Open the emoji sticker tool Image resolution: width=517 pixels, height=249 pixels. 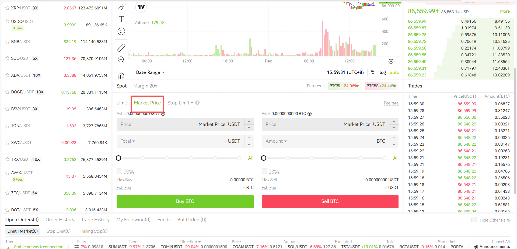pos(121,31)
